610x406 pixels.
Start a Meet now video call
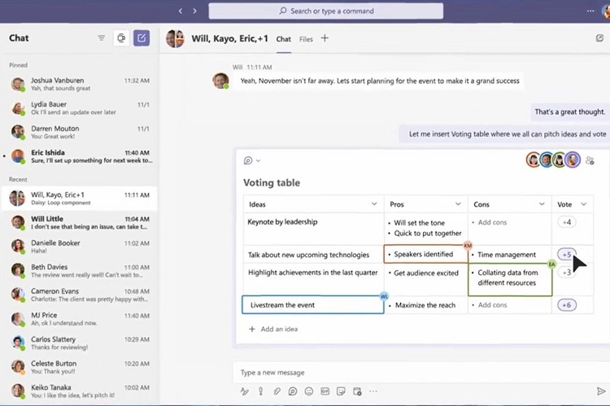pos(121,38)
